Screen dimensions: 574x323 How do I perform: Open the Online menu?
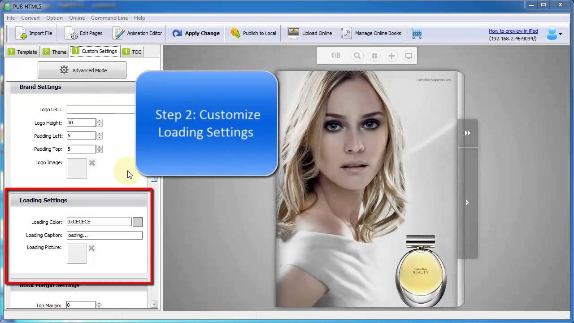77,18
